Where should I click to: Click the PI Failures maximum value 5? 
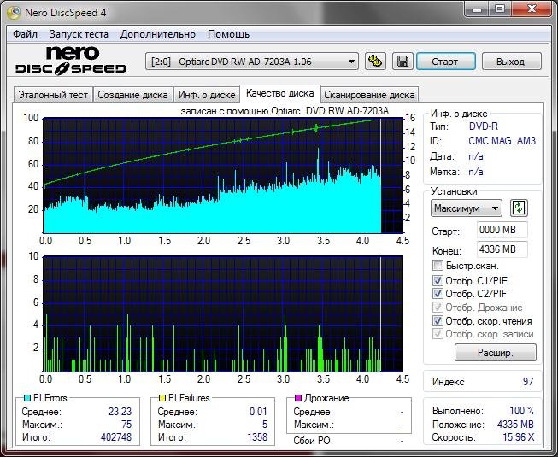(265, 425)
